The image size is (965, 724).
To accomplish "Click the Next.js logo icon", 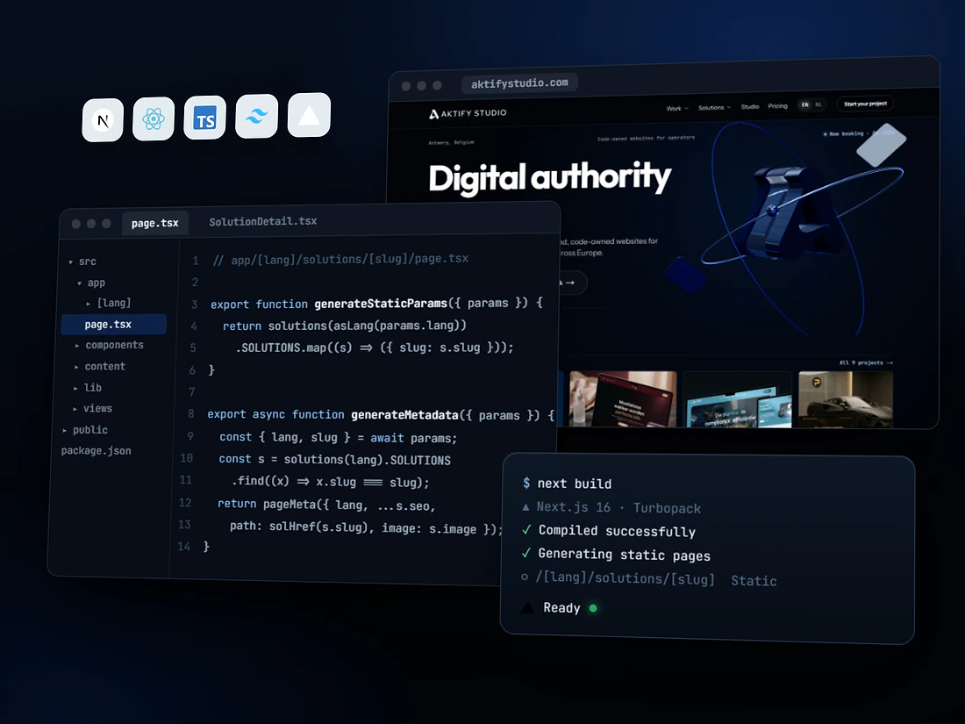I will 103,120.
